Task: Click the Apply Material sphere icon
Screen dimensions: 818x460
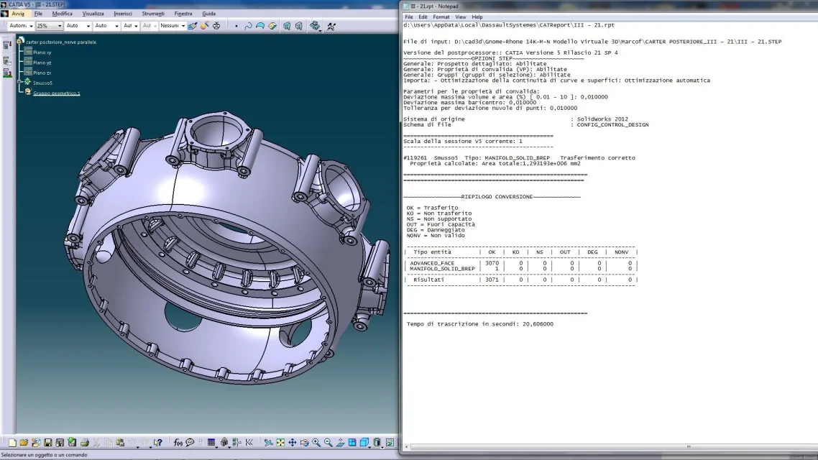Action: click(x=204, y=26)
